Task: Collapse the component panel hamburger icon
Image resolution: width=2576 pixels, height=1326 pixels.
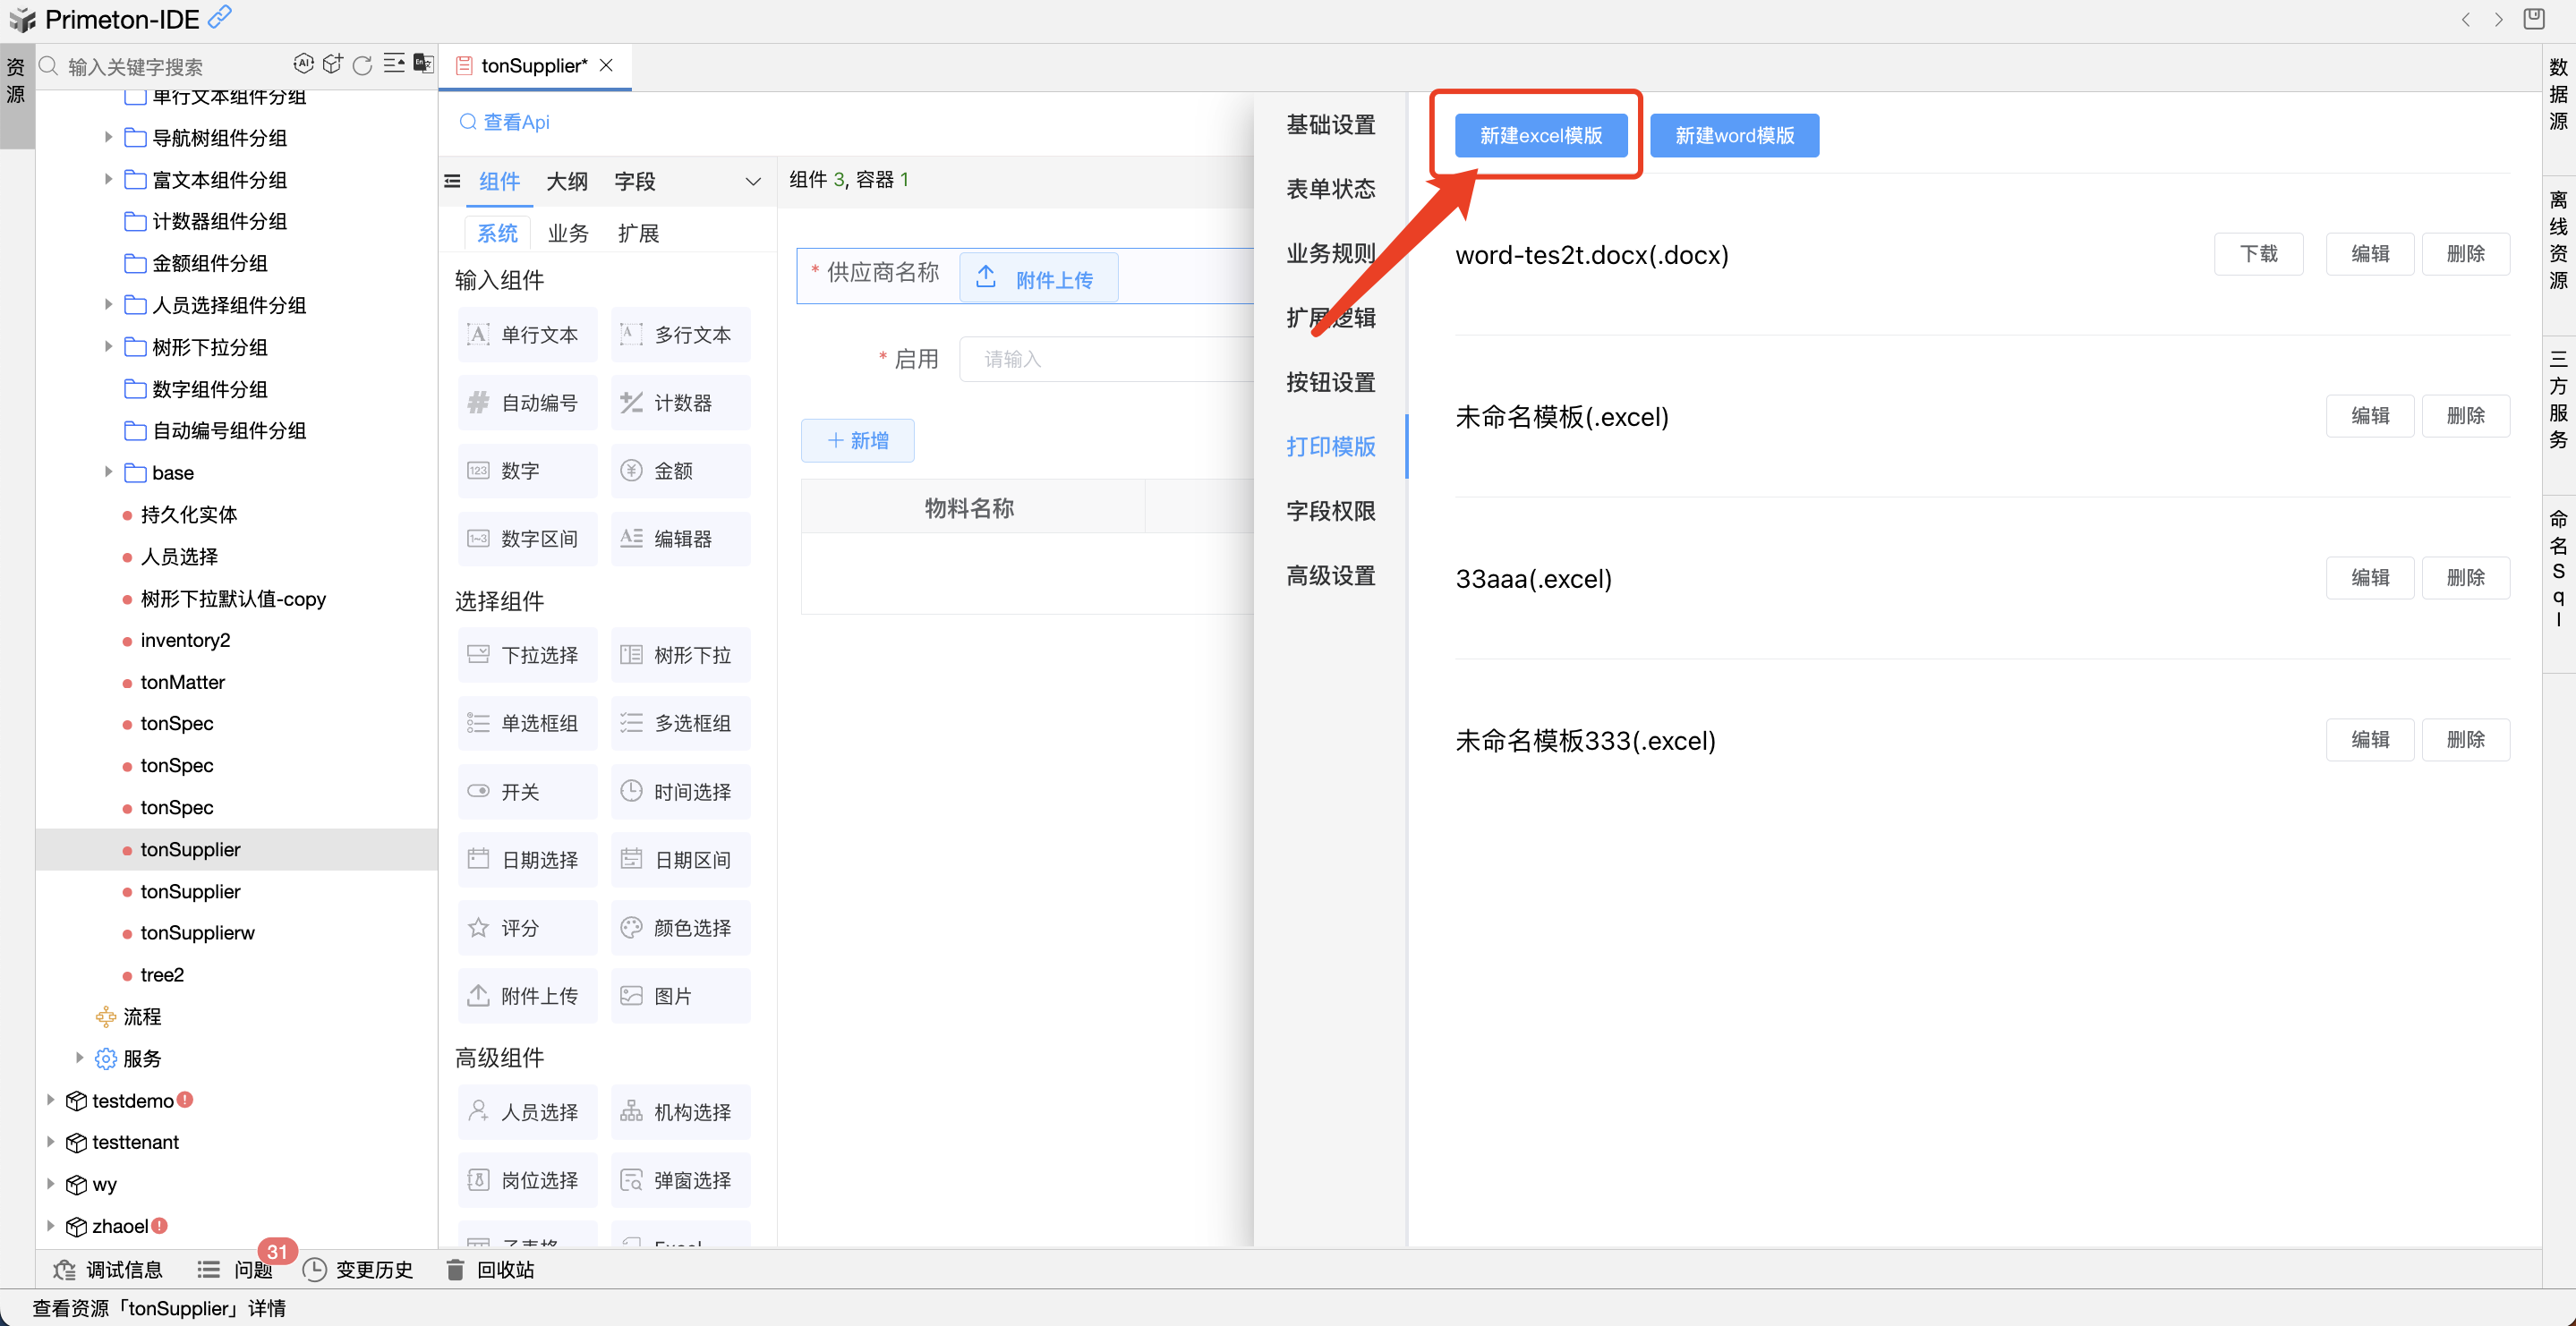Action: [453, 181]
